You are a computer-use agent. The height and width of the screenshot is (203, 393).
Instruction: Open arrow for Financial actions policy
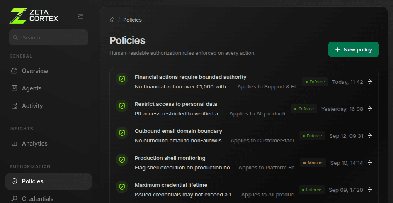pos(370,81)
